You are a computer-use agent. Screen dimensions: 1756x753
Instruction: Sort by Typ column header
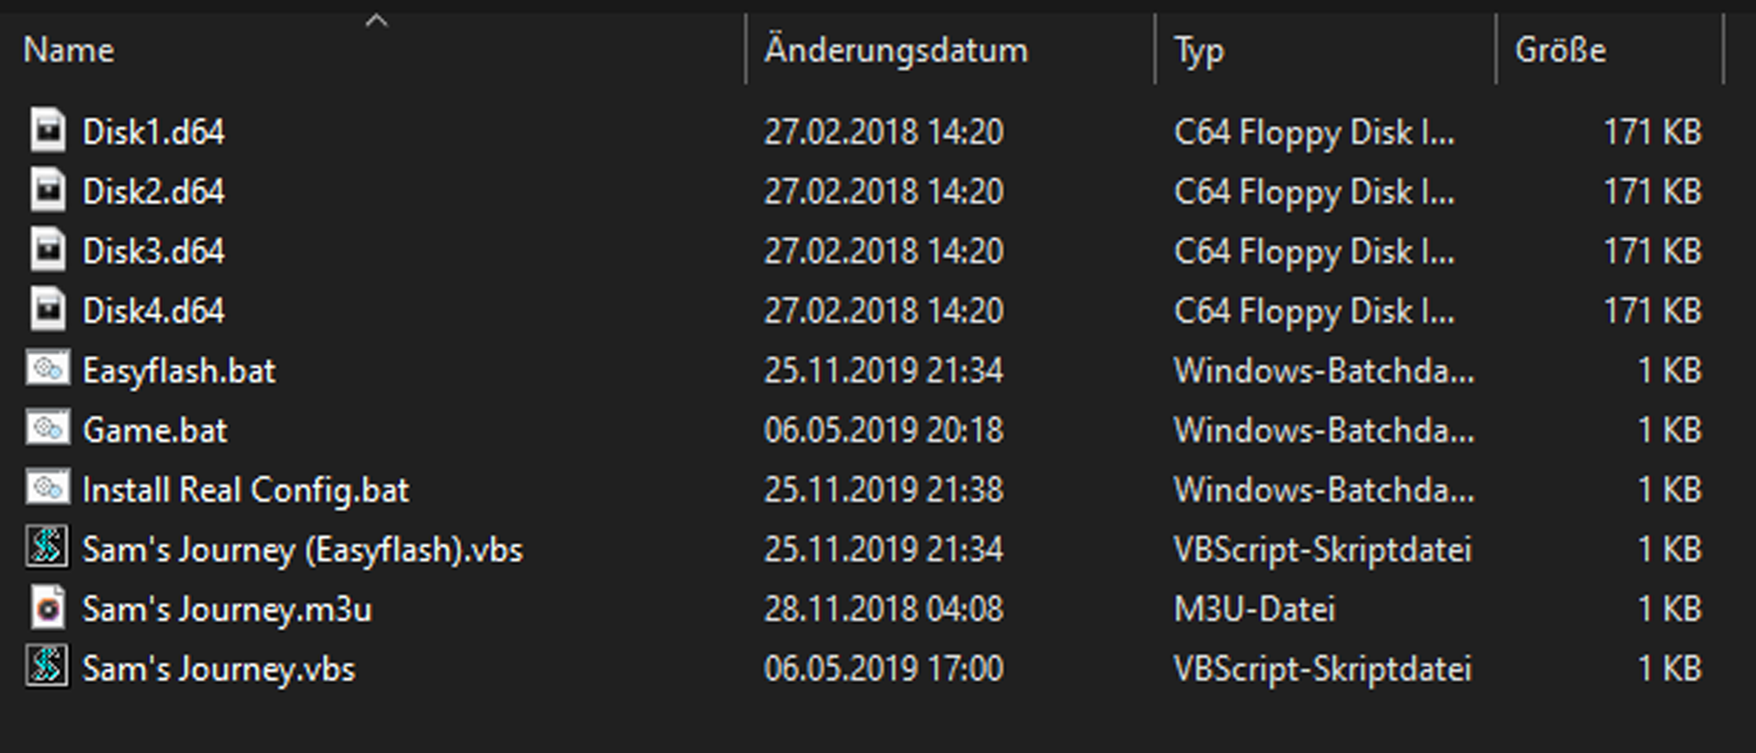(x=1199, y=51)
